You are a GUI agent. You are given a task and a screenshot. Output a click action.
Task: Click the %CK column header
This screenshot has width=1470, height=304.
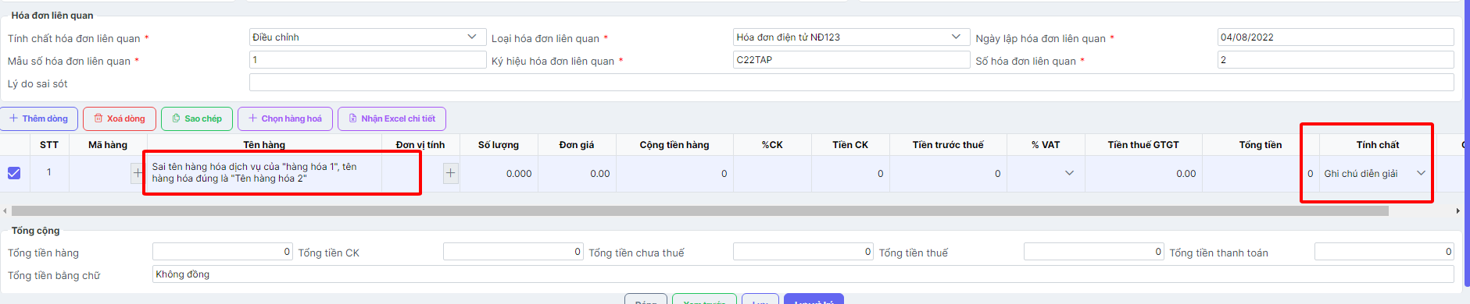[772, 144]
